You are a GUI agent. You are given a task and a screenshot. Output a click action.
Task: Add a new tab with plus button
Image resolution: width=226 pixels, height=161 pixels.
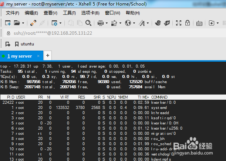click(48, 55)
